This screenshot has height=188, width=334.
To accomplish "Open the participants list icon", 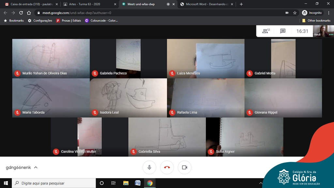I will pyautogui.click(x=266, y=31).
